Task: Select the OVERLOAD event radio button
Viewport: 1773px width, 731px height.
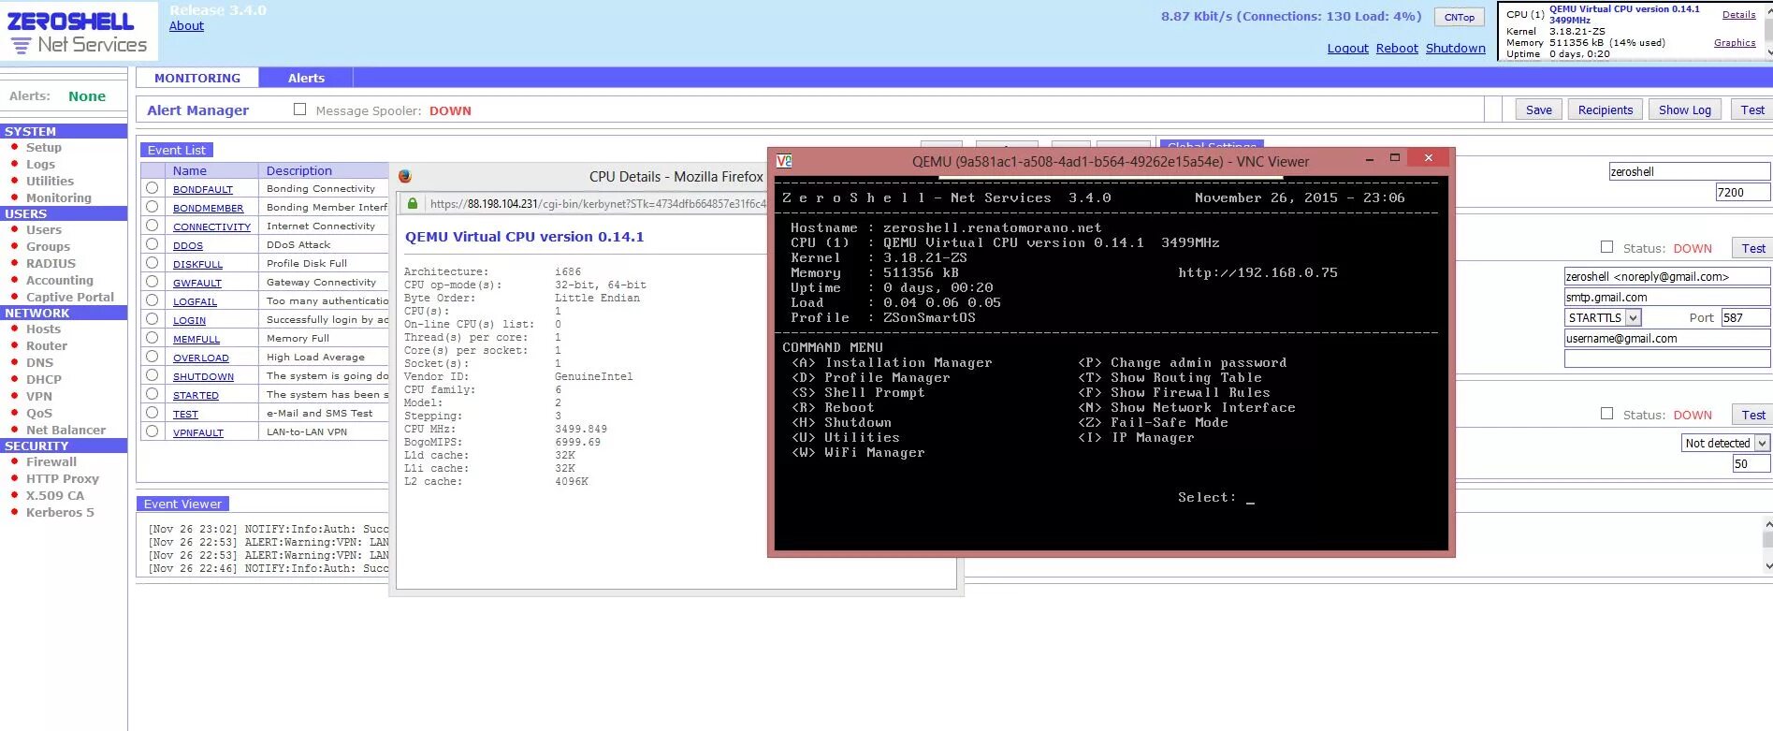Action: pos(152,357)
